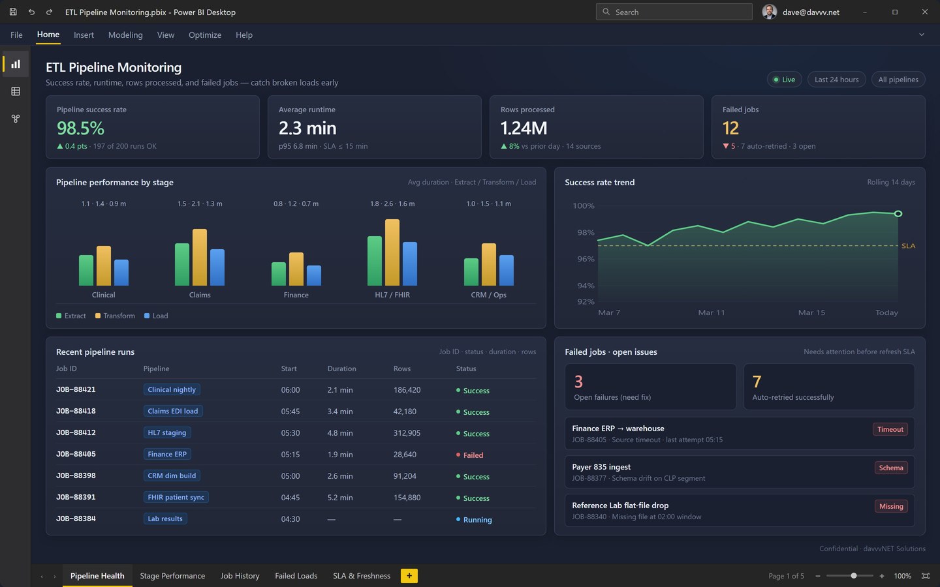Select the Failed jobs KPI card
940x587 pixels.
(819, 127)
